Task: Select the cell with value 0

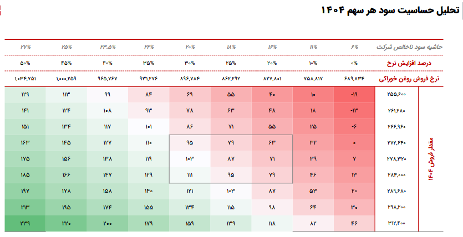Action: point(354,143)
